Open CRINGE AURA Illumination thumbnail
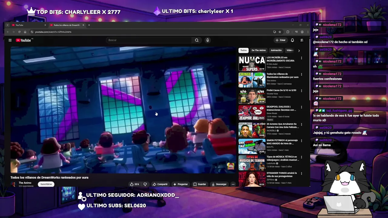Viewport: 388px width, 218px height. [252, 80]
